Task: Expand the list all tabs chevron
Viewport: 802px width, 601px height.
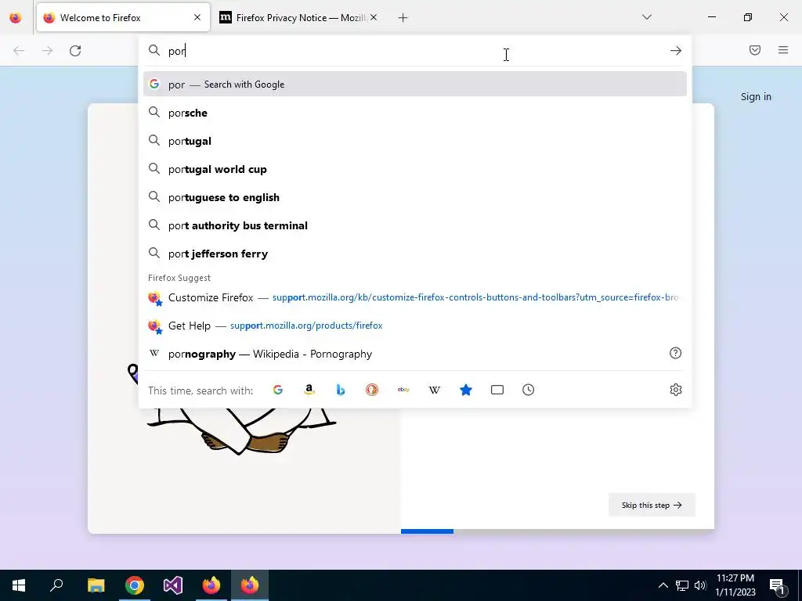Action: (647, 17)
